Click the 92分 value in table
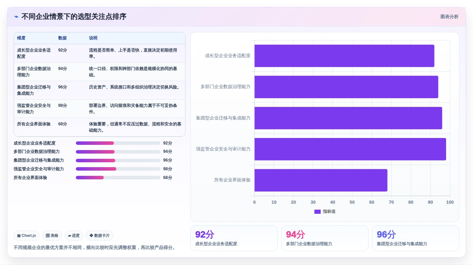473x265 pixels. pos(63,50)
